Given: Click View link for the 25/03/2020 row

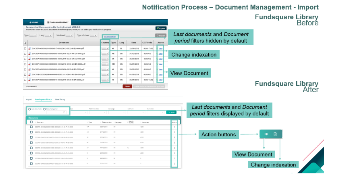Looking at the screenshot, I should point(160,69).
